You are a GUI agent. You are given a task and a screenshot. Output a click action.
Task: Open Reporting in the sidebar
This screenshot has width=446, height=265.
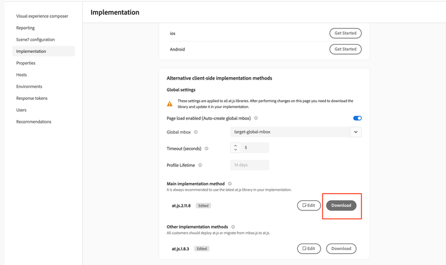26,28
